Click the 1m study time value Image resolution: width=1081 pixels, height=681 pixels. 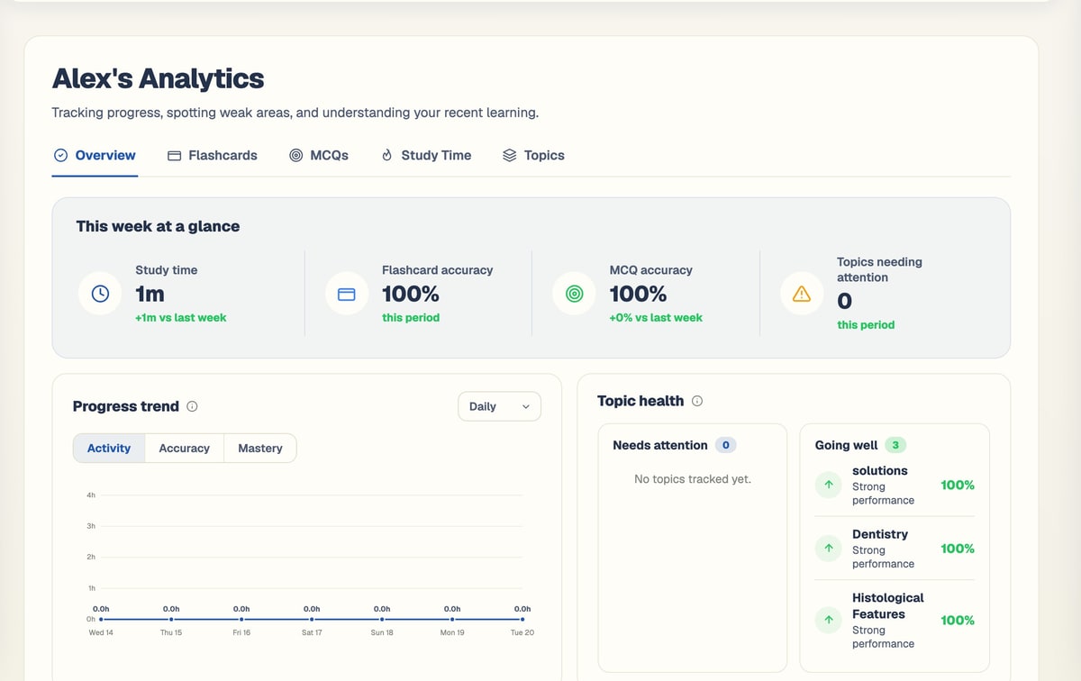point(150,294)
